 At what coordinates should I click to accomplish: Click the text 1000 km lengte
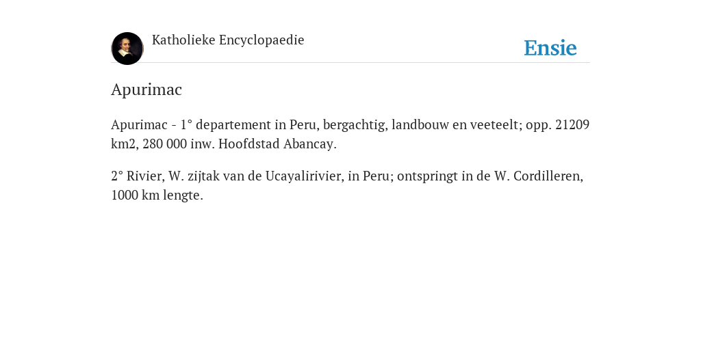coord(157,195)
